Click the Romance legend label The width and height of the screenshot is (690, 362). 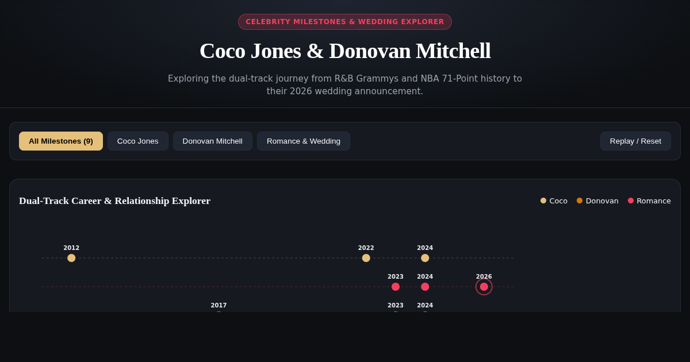click(x=654, y=201)
